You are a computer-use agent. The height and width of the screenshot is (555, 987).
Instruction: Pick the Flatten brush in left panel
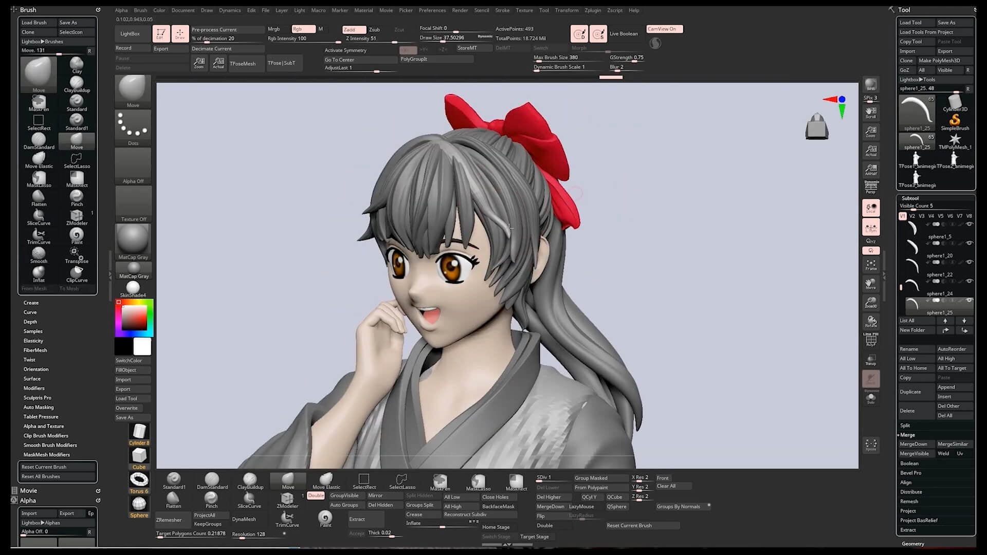coord(39,198)
